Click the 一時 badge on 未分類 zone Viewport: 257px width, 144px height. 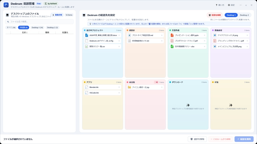(156, 82)
